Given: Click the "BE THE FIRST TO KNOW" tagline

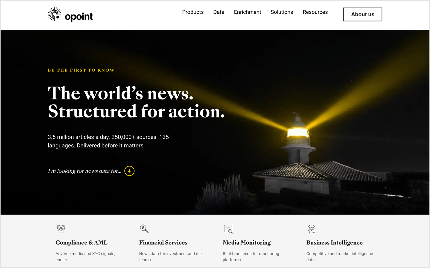Looking at the screenshot, I should (x=81, y=70).
